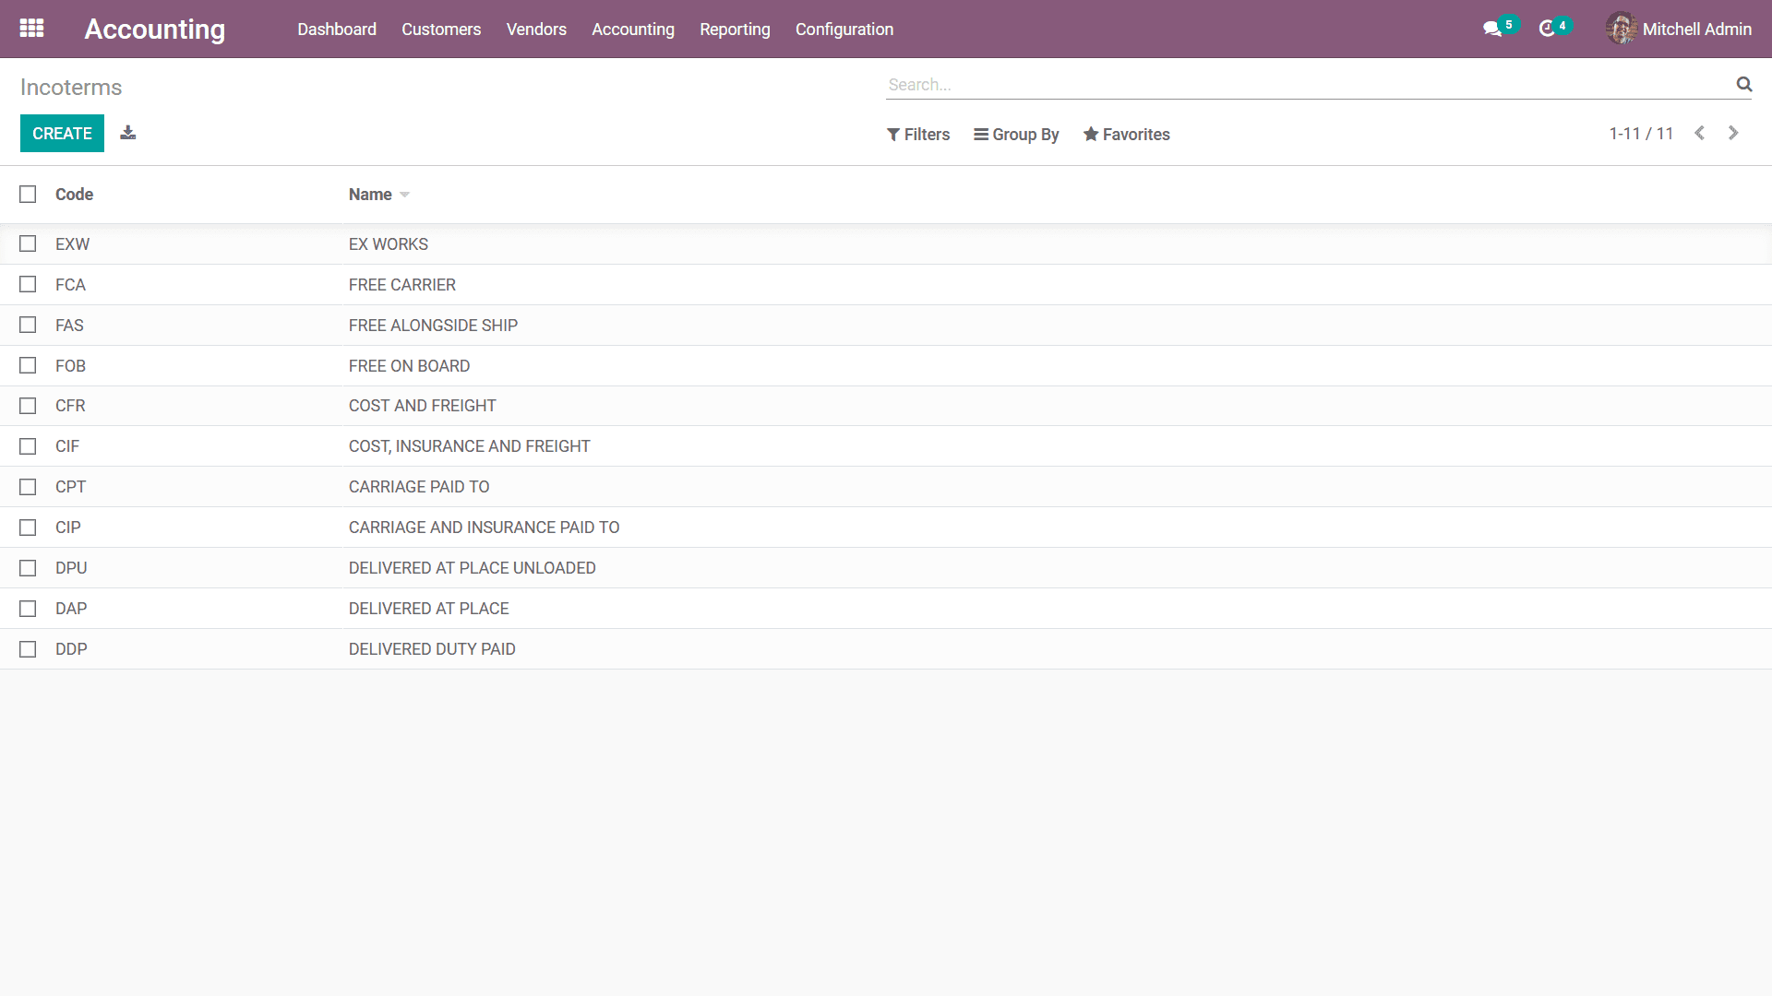Toggle the select-all header checkbox
1772x996 pixels.
pyautogui.click(x=28, y=195)
